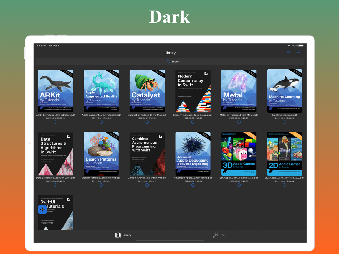Open Combine Asynchronous Programming cover
339x254 pixels.
pyautogui.click(x=147, y=154)
